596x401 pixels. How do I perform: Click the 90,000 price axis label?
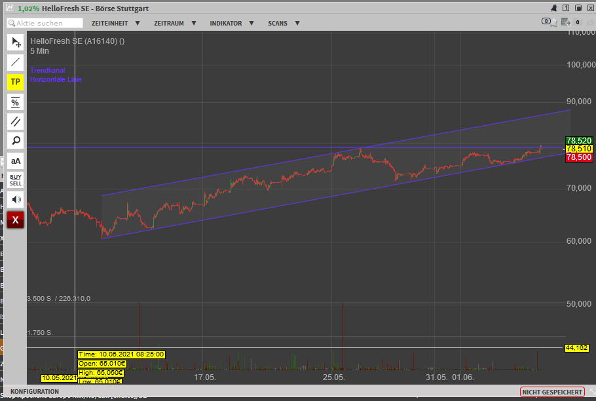[579, 102]
